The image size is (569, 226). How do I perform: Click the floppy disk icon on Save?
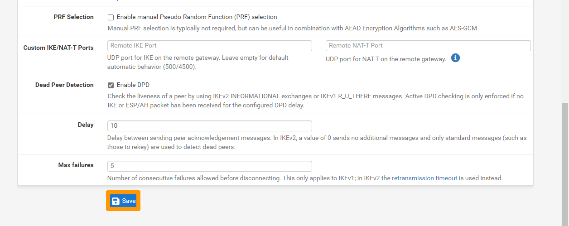116,201
